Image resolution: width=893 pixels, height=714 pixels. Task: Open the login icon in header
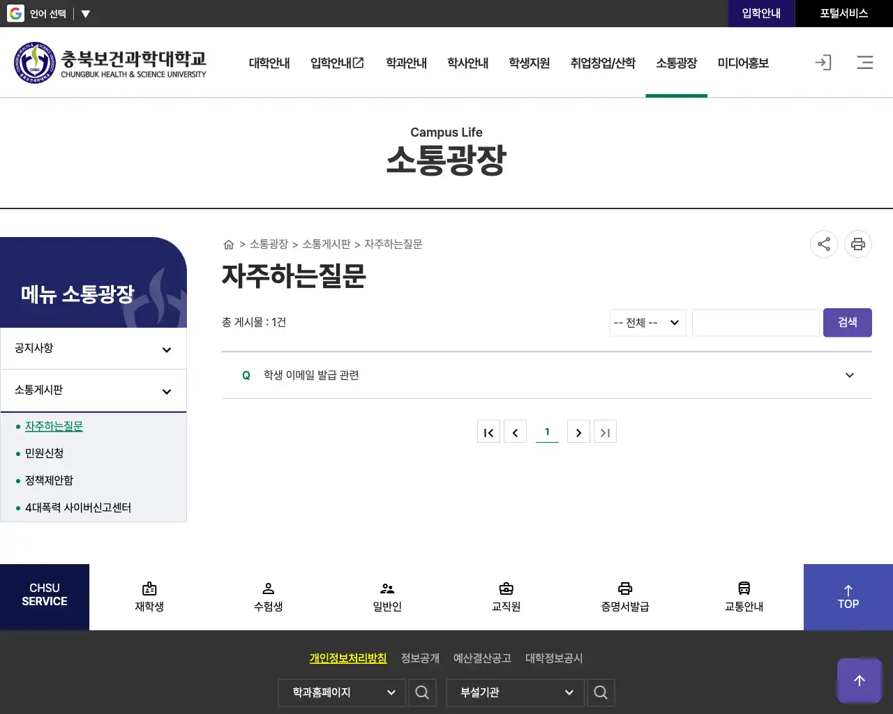(823, 63)
